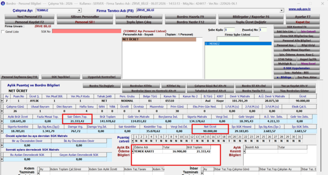Click the red Personel Sil ! button
This screenshot has width=328, height=175.
pos(85,22)
